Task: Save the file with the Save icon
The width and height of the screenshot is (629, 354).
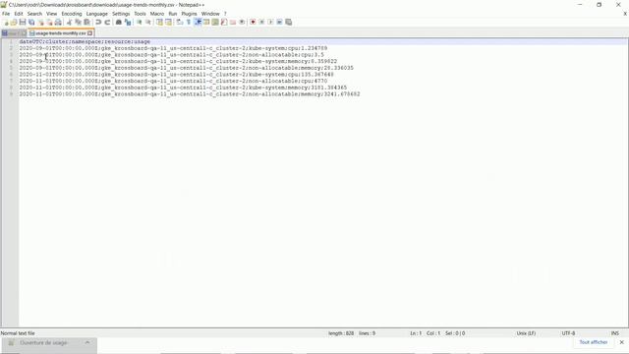Action: 23,22
